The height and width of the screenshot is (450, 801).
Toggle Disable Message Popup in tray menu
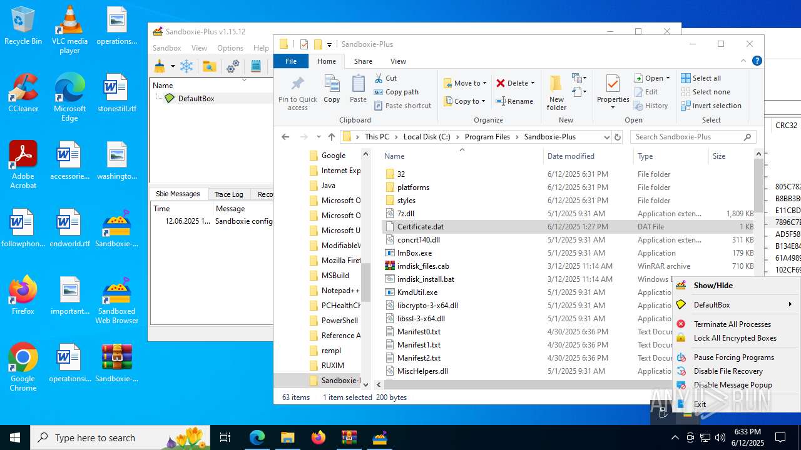(x=733, y=385)
